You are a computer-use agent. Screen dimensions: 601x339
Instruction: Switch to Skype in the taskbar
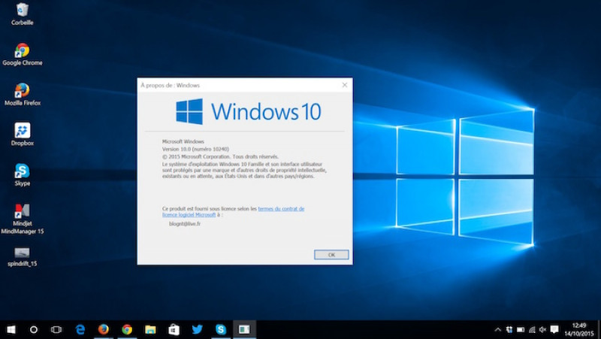221,329
